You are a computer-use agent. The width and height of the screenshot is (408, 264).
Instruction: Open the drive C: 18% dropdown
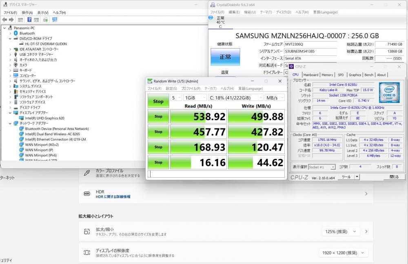[236, 98]
